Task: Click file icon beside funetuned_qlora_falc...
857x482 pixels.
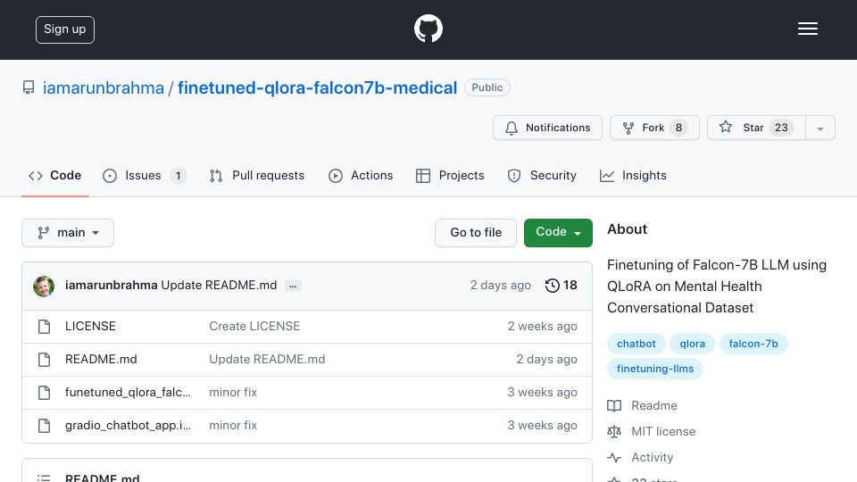Action: (45, 393)
